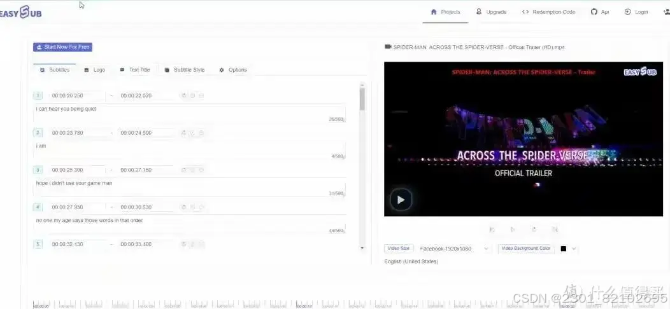
Task: Click the start time 00:00:25.300 field
Action: click(77, 170)
